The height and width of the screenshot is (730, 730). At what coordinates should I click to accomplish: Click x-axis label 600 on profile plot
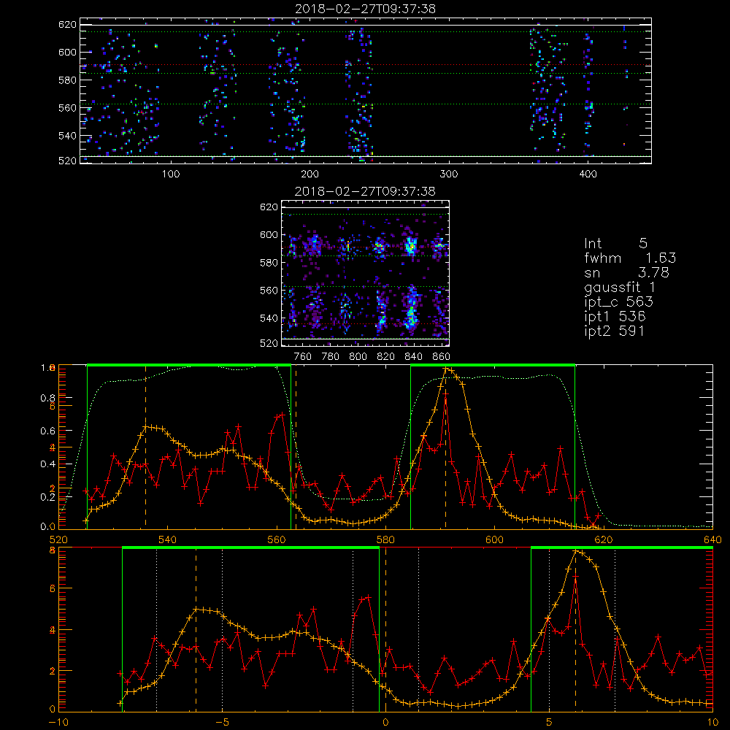tap(494, 539)
